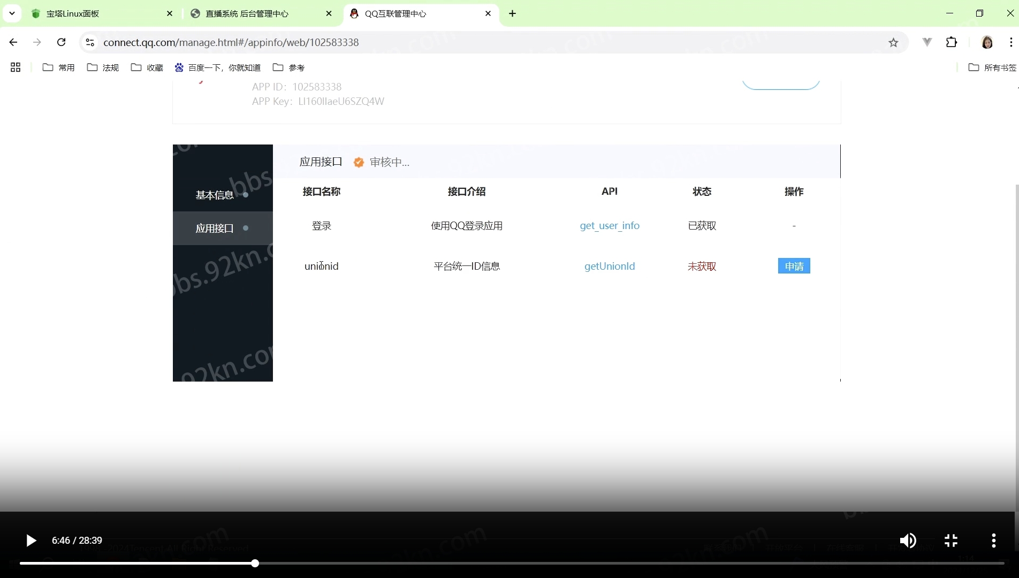Image resolution: width=1019 pixels, height=578 pixels.
Task: Open the 收藏 bookmarks folder
Action: pyautogui.click(x=147, y=67)
